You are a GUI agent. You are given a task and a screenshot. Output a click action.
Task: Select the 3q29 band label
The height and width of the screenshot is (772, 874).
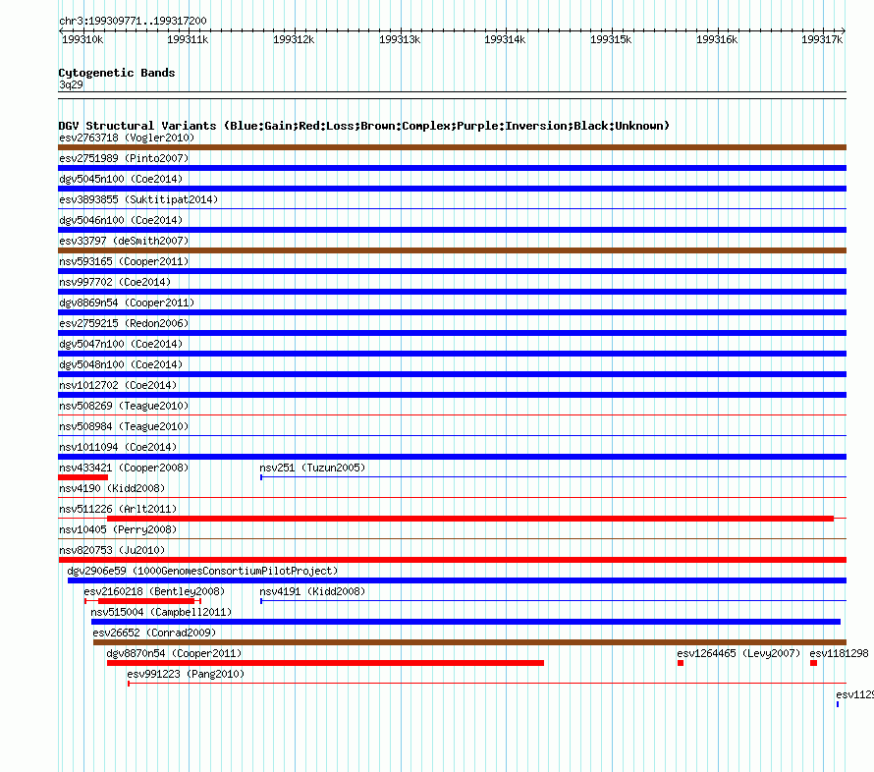[71, 84]
